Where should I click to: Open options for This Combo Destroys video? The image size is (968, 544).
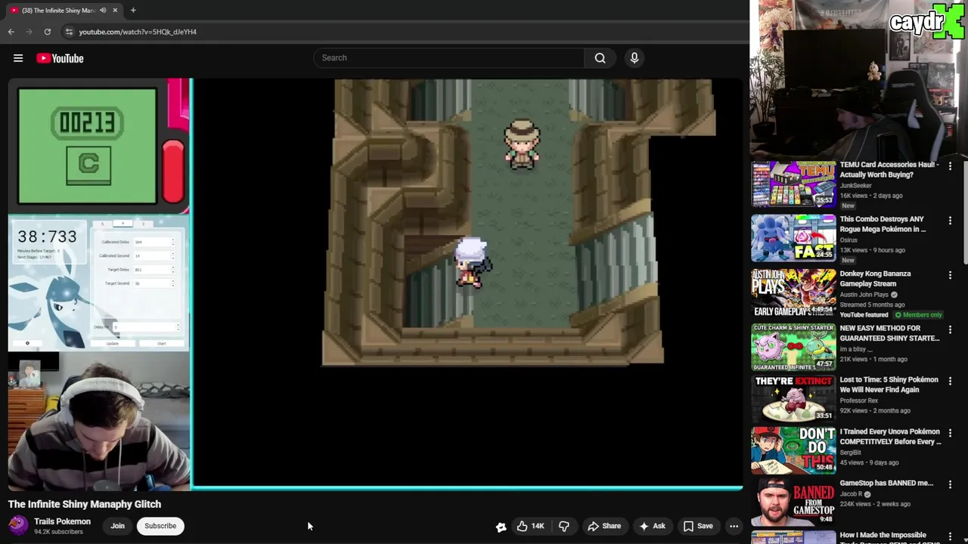pos(951,221)
